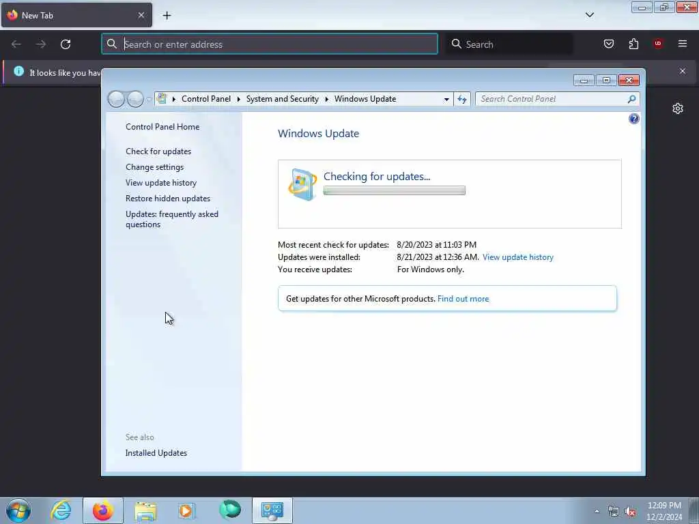The image size is (699, 524).
Task: Switch to Firefox in taskbar
Action: click(102, 510)
